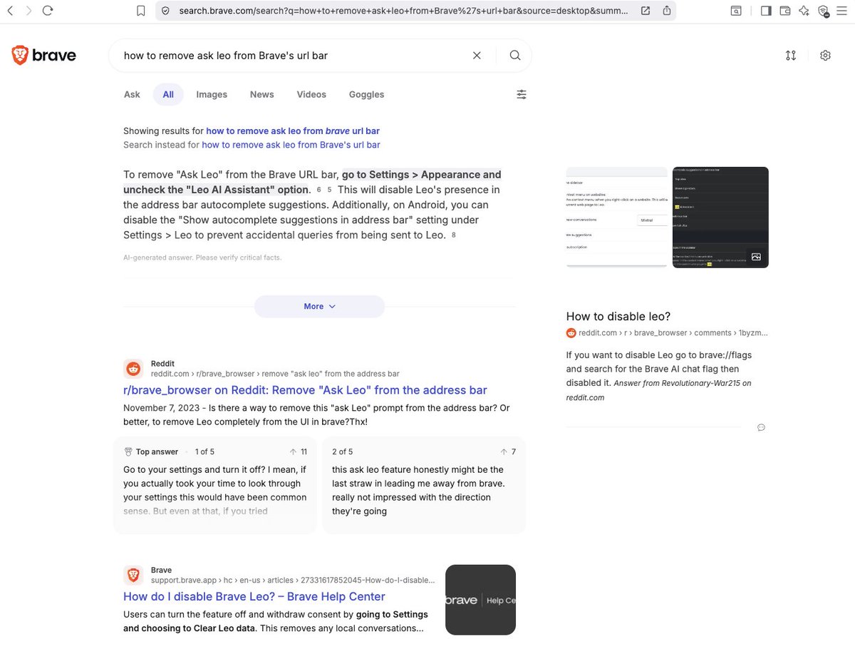855x654 pixels.
Task: Click into the Brave search input field
Action: [292, 56]
